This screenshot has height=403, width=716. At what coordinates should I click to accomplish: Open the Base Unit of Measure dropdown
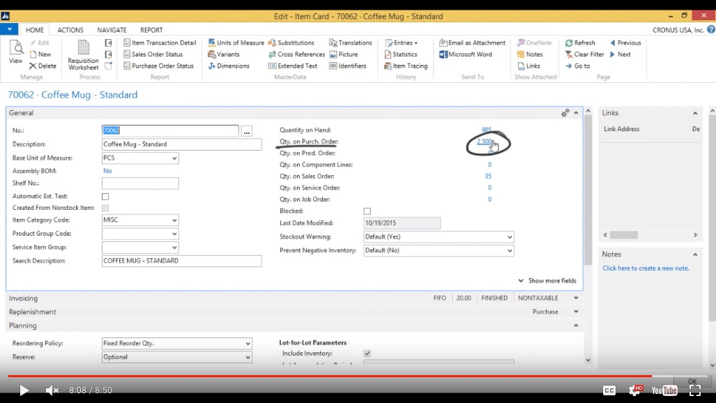174,158
